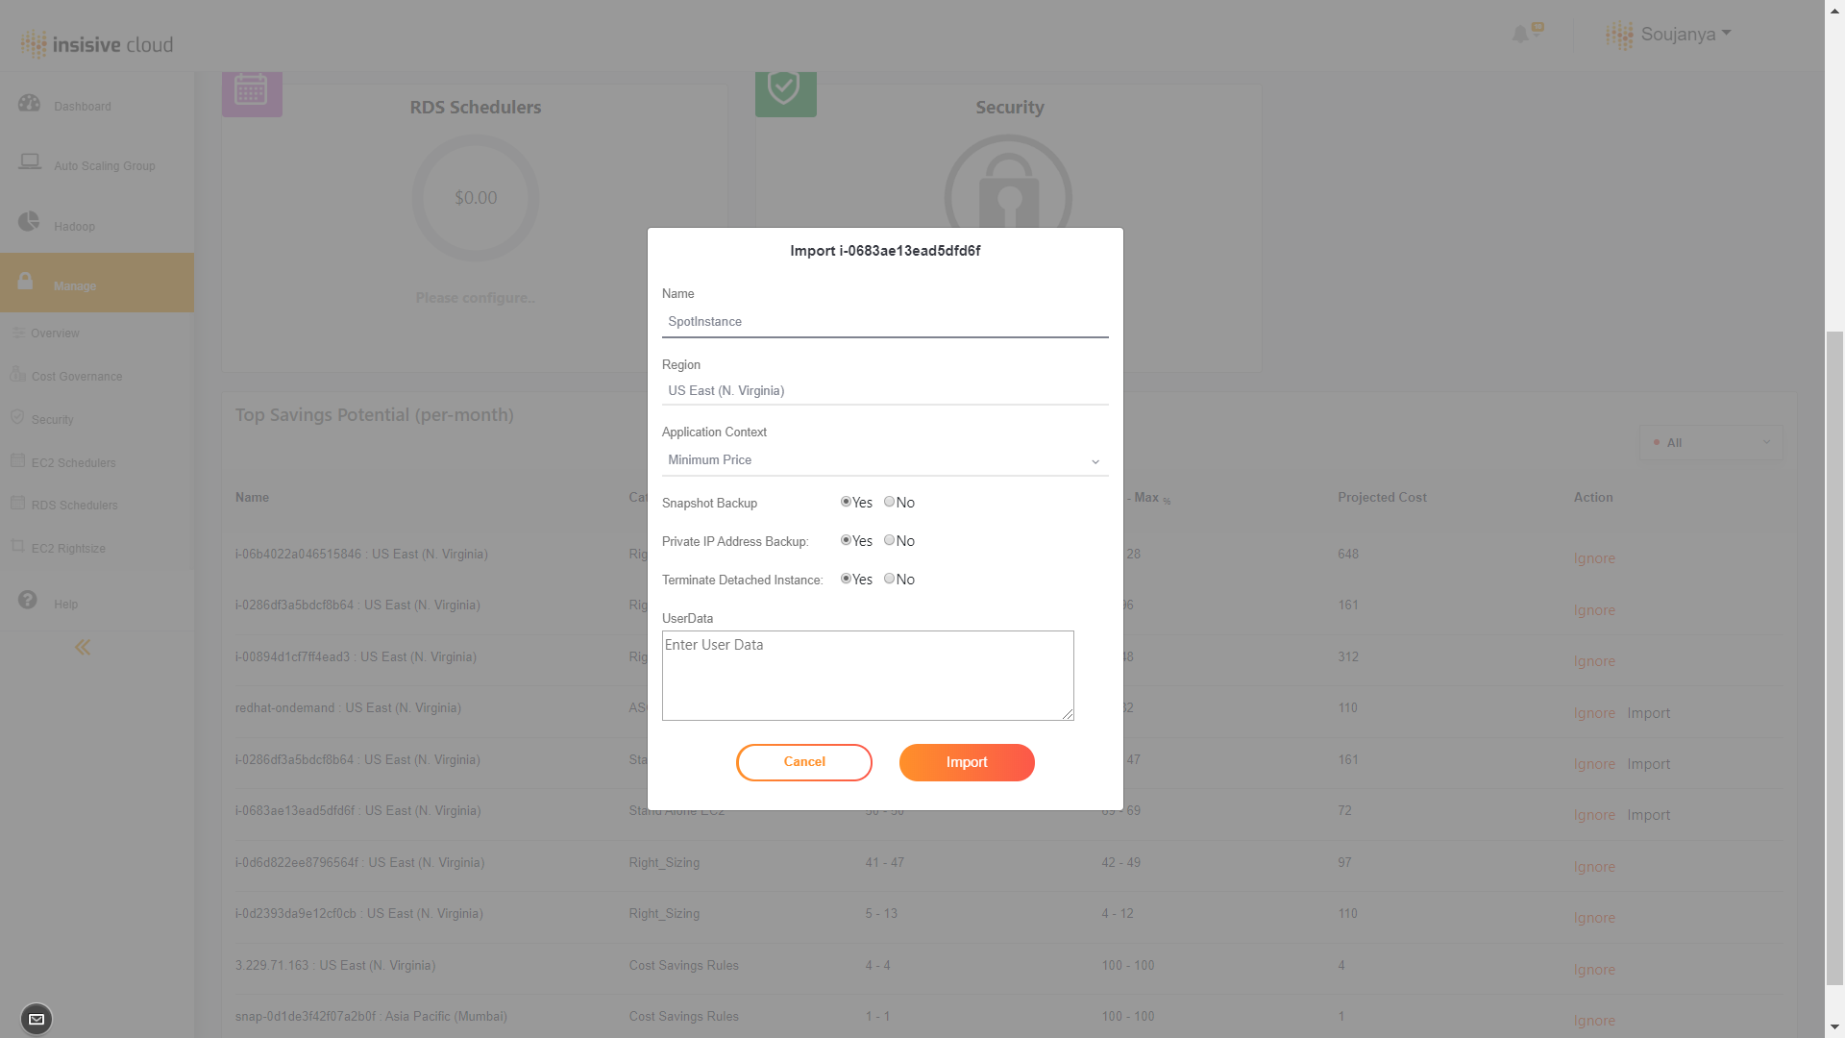Click the Dashboard gauge icon in sidebar
1845x1038 pixels.
(29, 103)
